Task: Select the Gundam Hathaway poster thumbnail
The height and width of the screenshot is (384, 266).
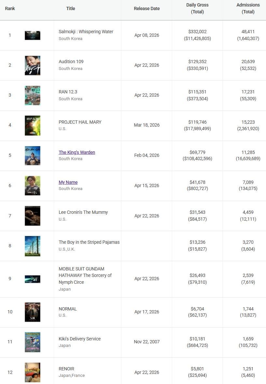Action: click(33, 279)
